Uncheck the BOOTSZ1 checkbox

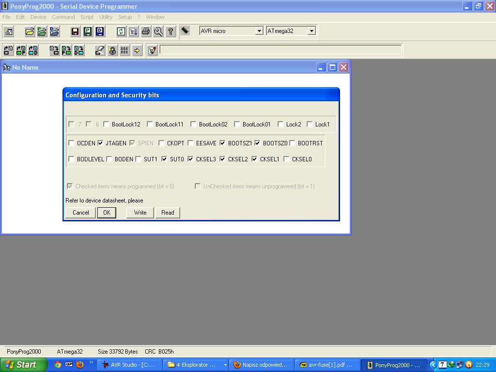coord(223,143)
